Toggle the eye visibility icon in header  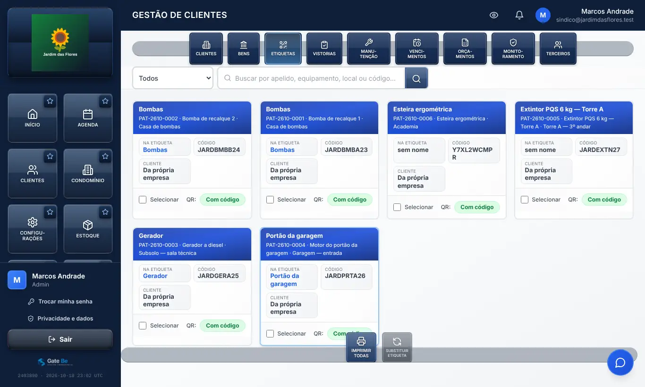coord(494,15)
